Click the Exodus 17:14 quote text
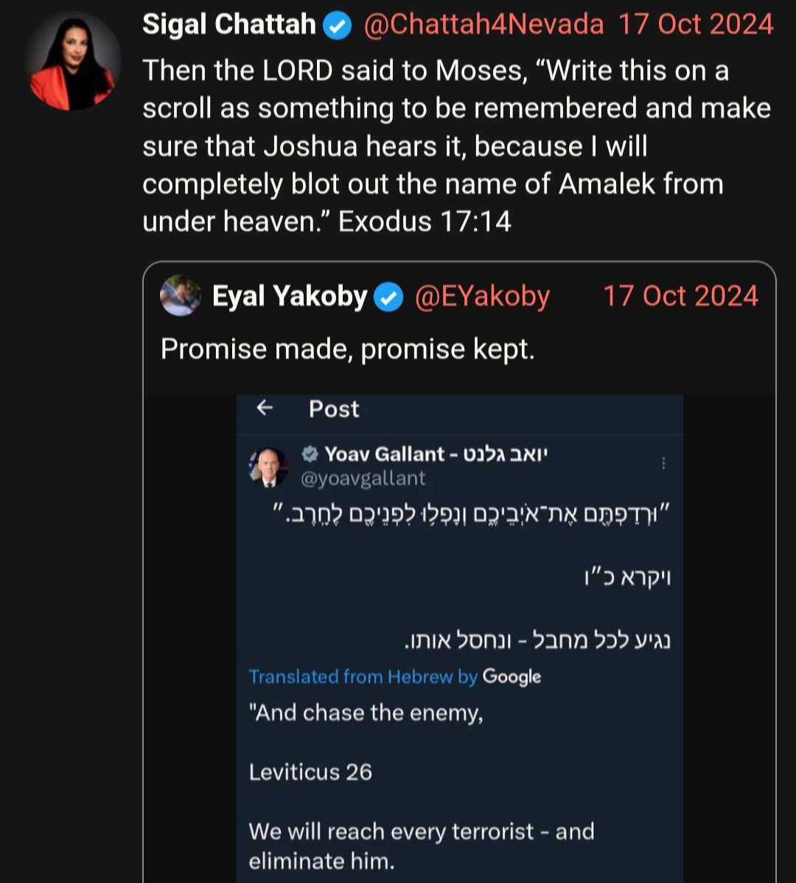796x883 pixels. click(456, 146)
